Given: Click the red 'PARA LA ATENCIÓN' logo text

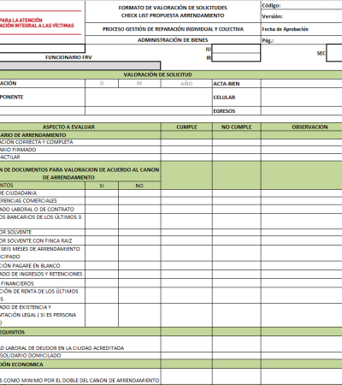Looking at the screenshot, I should [21, 21].
